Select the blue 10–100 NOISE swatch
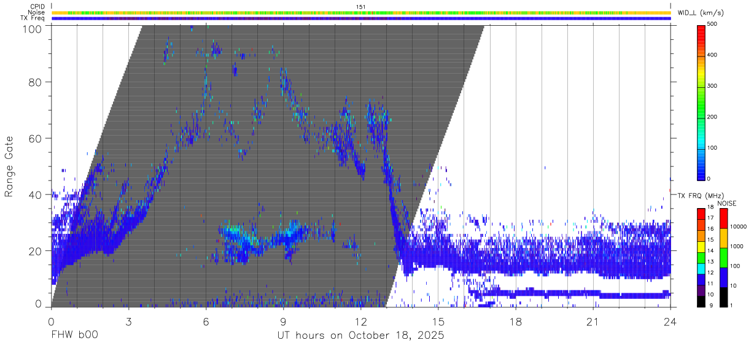The width and height of the screenshot is (754, 348). (723, 277)
